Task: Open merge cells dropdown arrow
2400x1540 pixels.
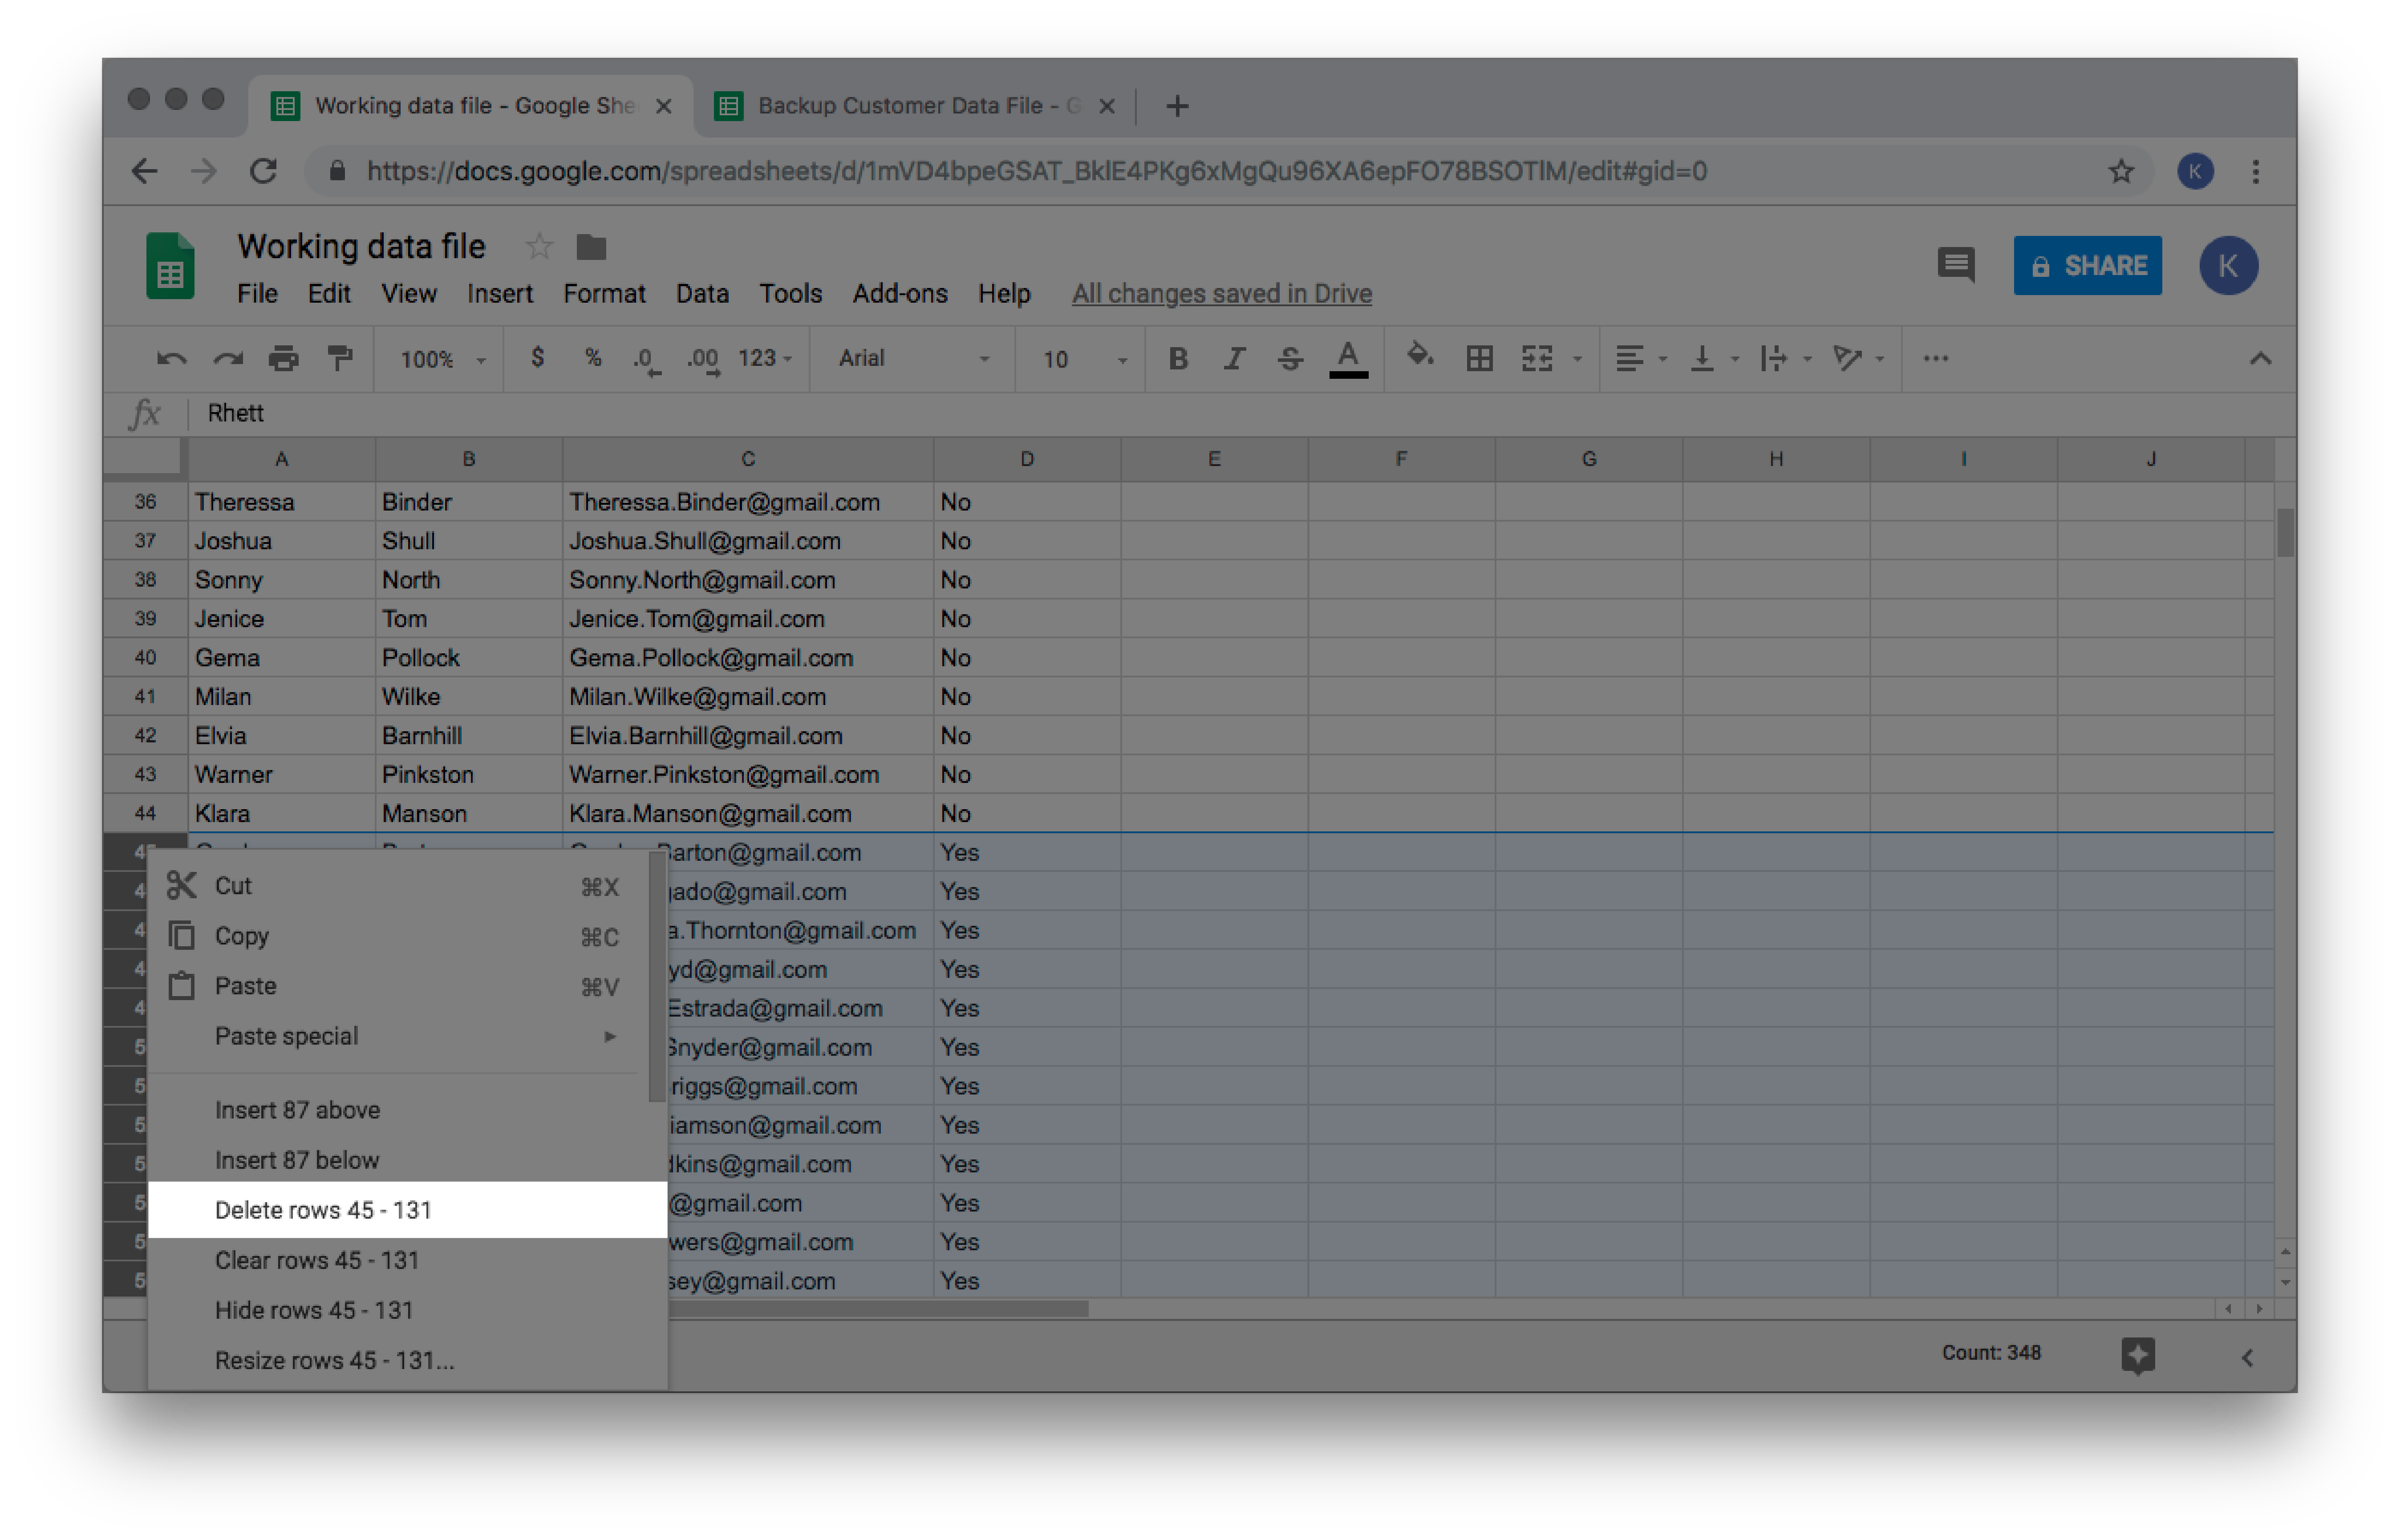Action: pyautogui.click(x=1577, y=359)
